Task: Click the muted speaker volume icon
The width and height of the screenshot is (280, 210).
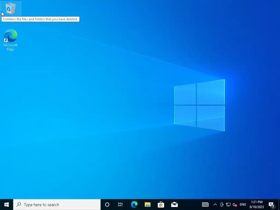Action: tap(235, 205)
